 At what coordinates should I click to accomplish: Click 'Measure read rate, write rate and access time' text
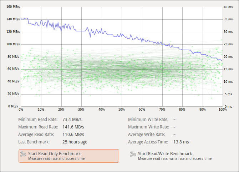175,158
